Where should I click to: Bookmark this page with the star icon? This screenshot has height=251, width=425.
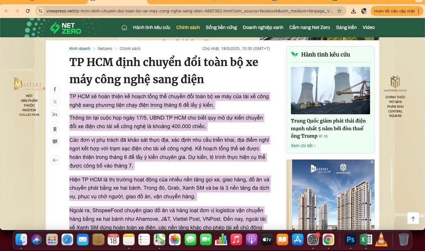coord(339,11)
